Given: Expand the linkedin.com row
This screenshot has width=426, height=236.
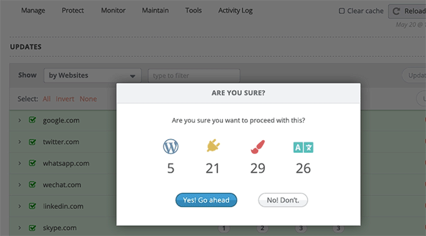Looking at the screenshot, I should tap(19, 206).
